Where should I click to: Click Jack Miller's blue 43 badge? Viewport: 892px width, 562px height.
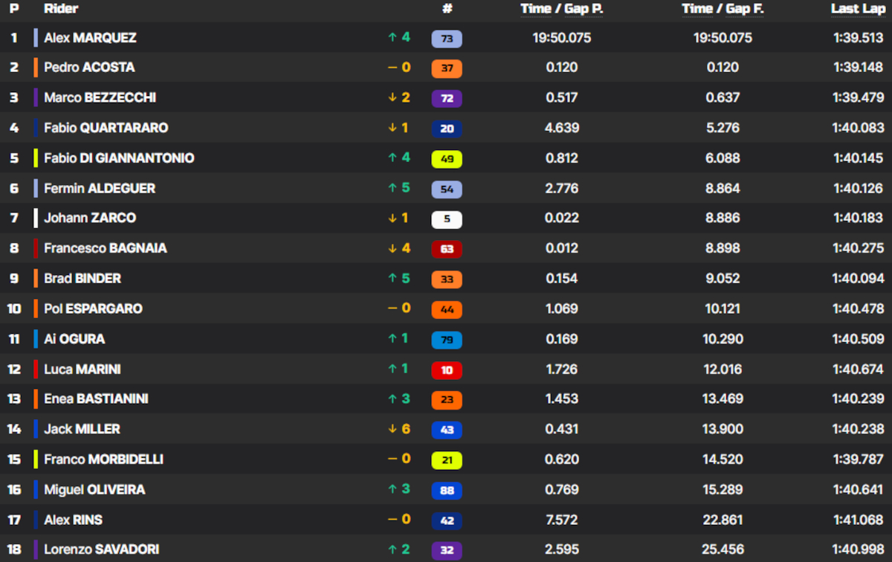[447, 430]
